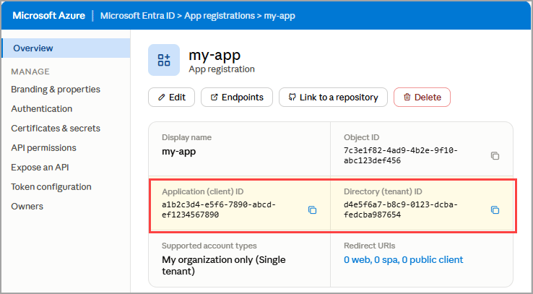Open Certificates & secrets
Screen dimensions: 533x294
[x=56, y=129]
